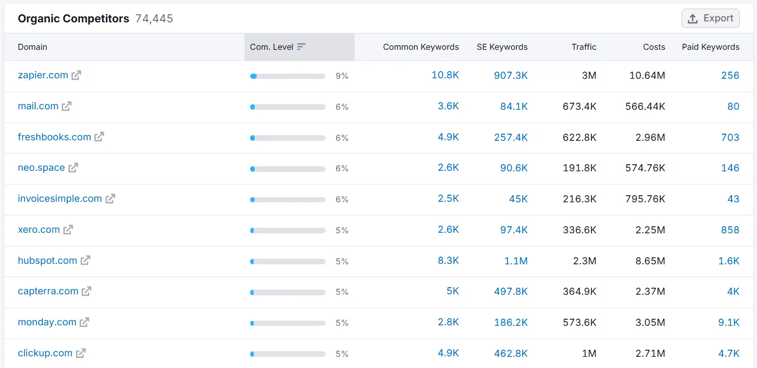Select hubspot.com costs value 8.65M
The image size is (757, 368).
(x=651, y=261)
